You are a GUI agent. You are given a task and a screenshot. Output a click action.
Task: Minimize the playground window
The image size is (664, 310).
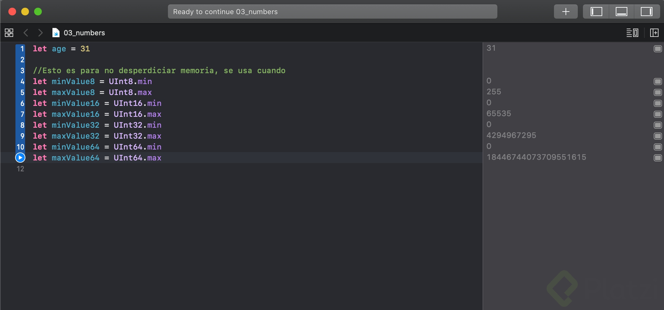click(25, 12)
